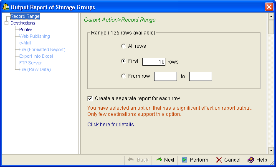Select the All rows radio option
Viewport: 276px width, 167px height.
[x=123, y=46]
